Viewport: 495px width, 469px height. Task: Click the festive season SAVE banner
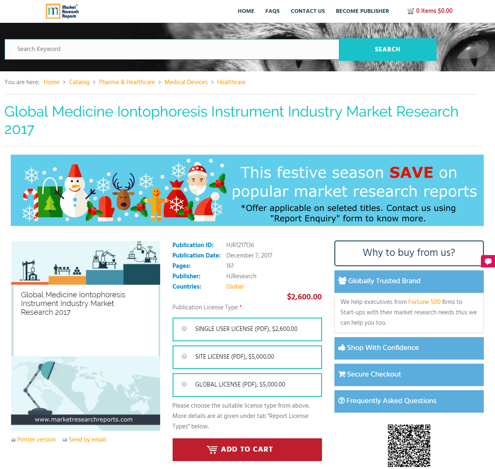247,190
